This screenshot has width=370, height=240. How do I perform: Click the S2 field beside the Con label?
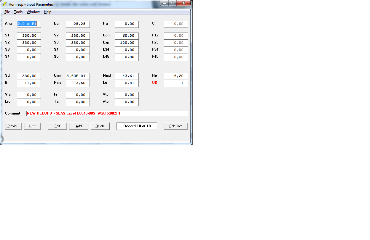[78, 36]
